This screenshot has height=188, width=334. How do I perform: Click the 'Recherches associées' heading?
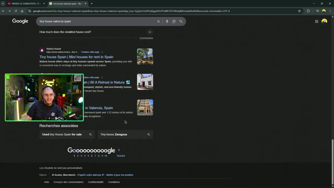pos(59,126)
